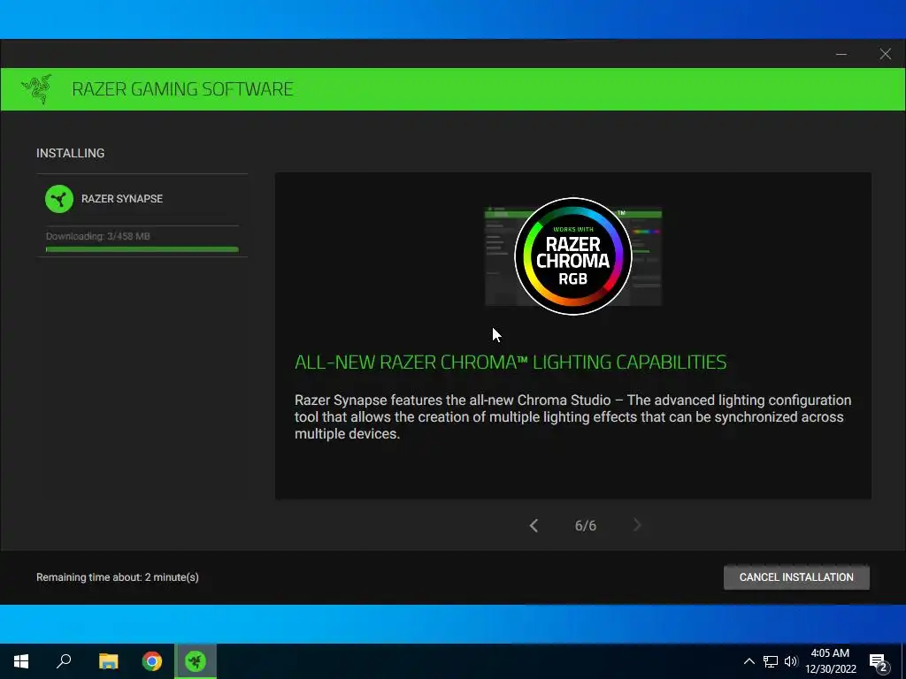Launch Google Chrome from the taskbar

pos(152,661)
